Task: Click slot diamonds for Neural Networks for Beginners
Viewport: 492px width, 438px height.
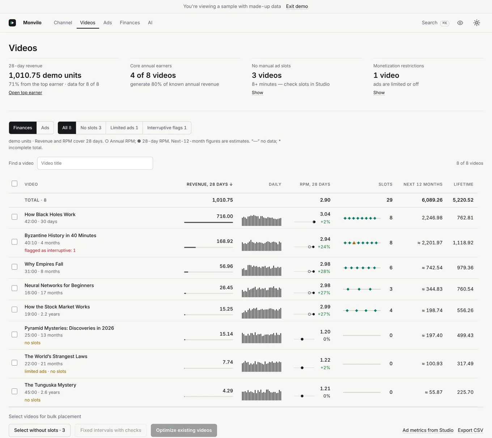Action: pyautogui.click(x=362, y=289)
